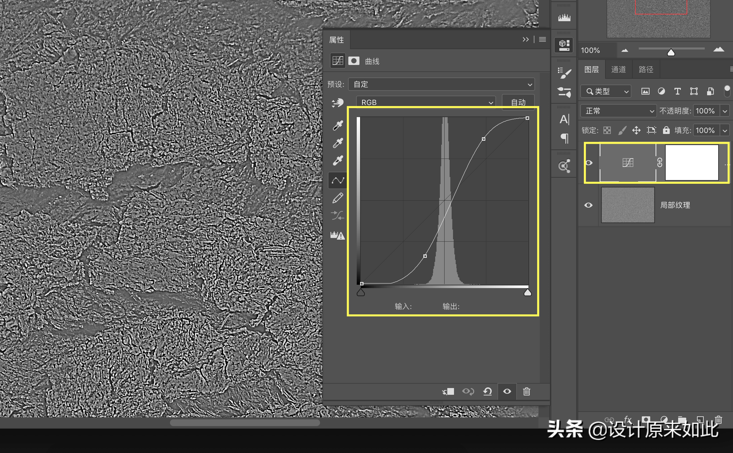Select the on-image adjustment hand tool
733x453 pixels.
point(338,103)
